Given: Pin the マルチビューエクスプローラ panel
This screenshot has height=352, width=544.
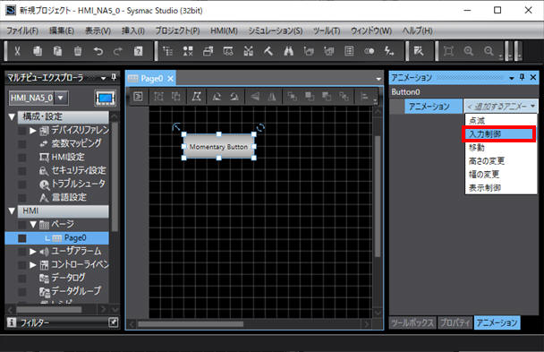Looking at the screenshot, I should 114,77.
